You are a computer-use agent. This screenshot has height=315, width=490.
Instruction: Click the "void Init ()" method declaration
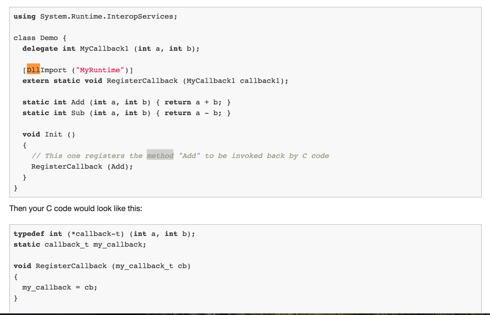[x=49, y=134]
